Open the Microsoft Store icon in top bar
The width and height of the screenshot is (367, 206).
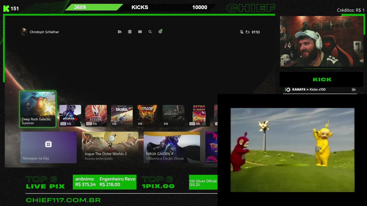[x=130, y=32]
